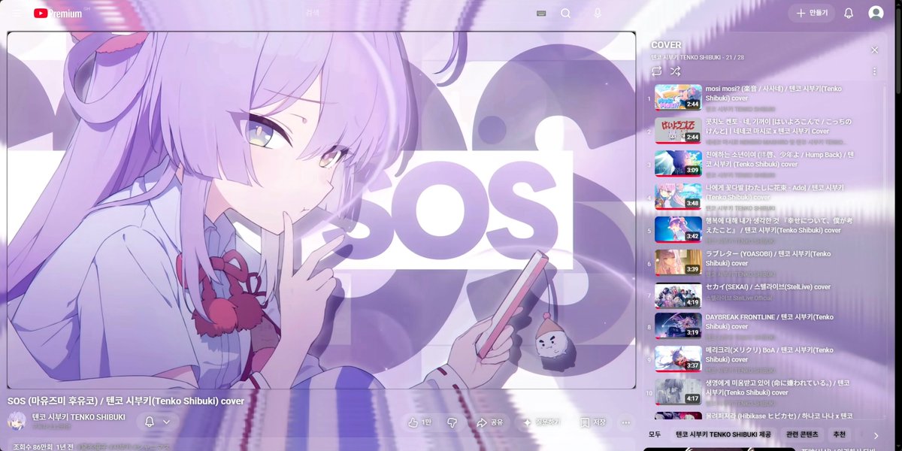Open the Tenko Shibuki channel avatar
The width and height of the screenshot is (902, 451).
pyautogui.click(x=17, y=421)
